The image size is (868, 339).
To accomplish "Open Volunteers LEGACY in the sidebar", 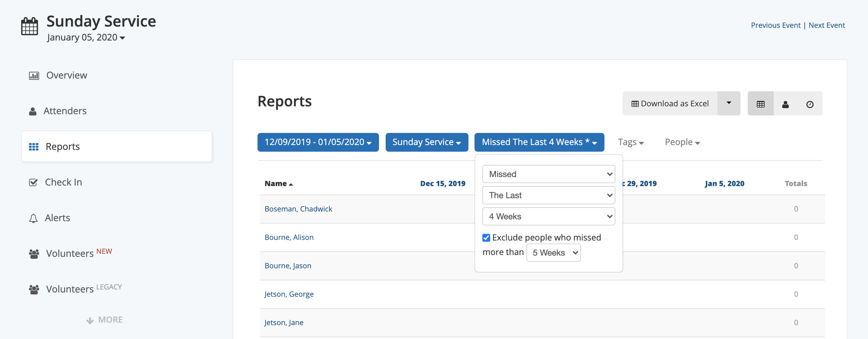I will point(84,289).
